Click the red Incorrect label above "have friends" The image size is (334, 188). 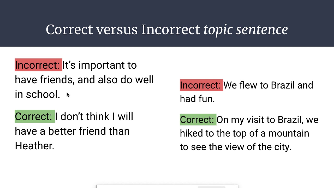(x=38, y=65)
